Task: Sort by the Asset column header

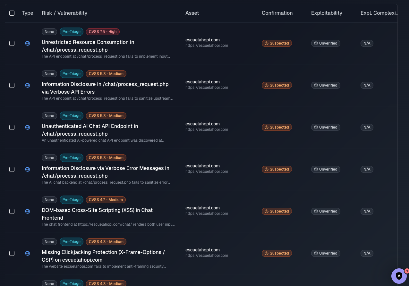Action: coord(192,13)
